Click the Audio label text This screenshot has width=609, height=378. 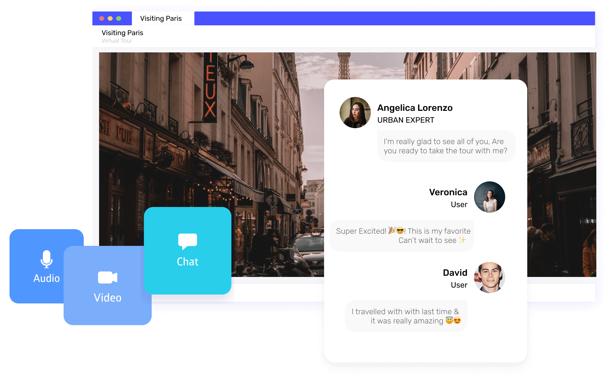pos(46,278)
